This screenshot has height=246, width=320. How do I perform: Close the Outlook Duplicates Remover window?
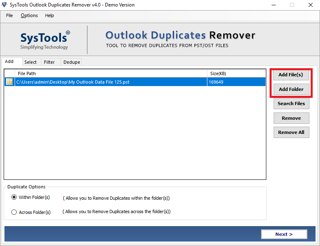tap(311, 5)
